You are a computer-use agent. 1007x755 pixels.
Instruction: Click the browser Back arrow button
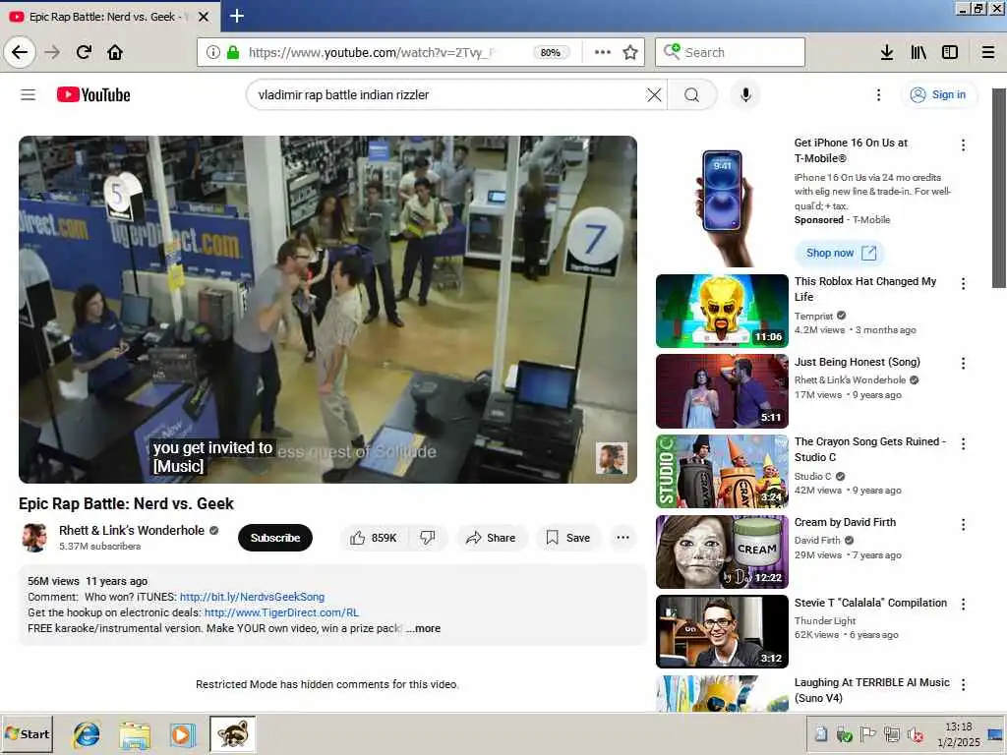click(x=20, y=52)
